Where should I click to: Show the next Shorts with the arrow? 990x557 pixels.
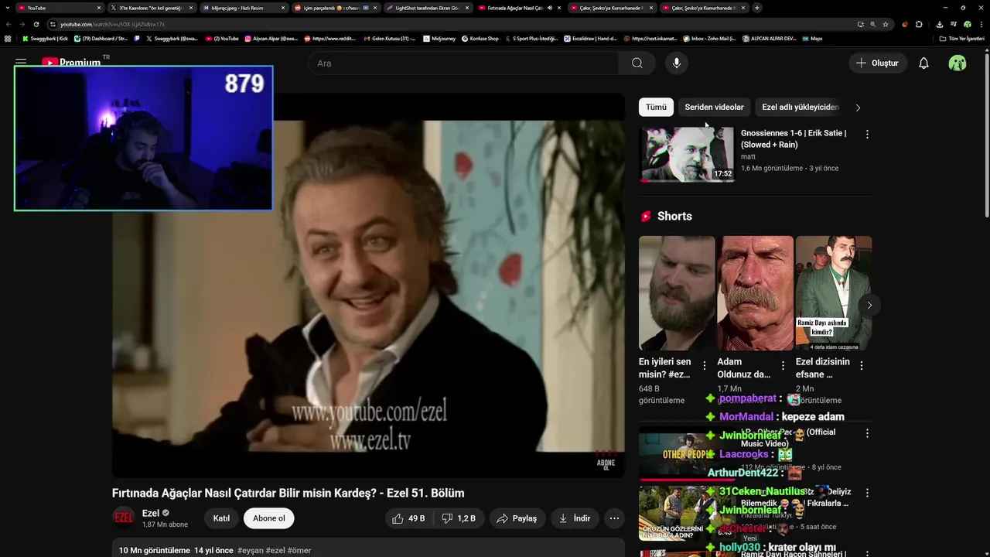[x=869, y=305]
